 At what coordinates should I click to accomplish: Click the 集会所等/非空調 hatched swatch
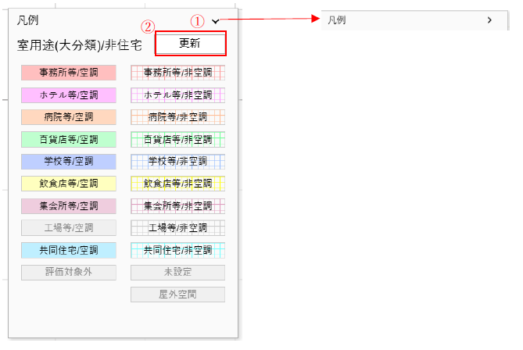click(x=177, y=206)
